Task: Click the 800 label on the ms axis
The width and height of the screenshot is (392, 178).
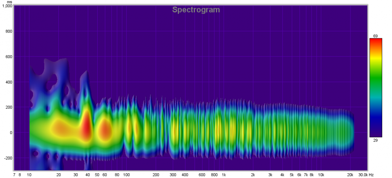Action: click(x=9, y=31)
